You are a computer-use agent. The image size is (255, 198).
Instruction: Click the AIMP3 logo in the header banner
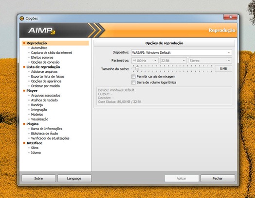[x=42, y=31]
